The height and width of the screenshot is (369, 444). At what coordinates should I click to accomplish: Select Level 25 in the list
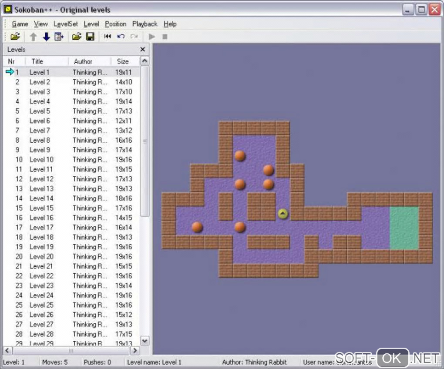click(72, 305)
